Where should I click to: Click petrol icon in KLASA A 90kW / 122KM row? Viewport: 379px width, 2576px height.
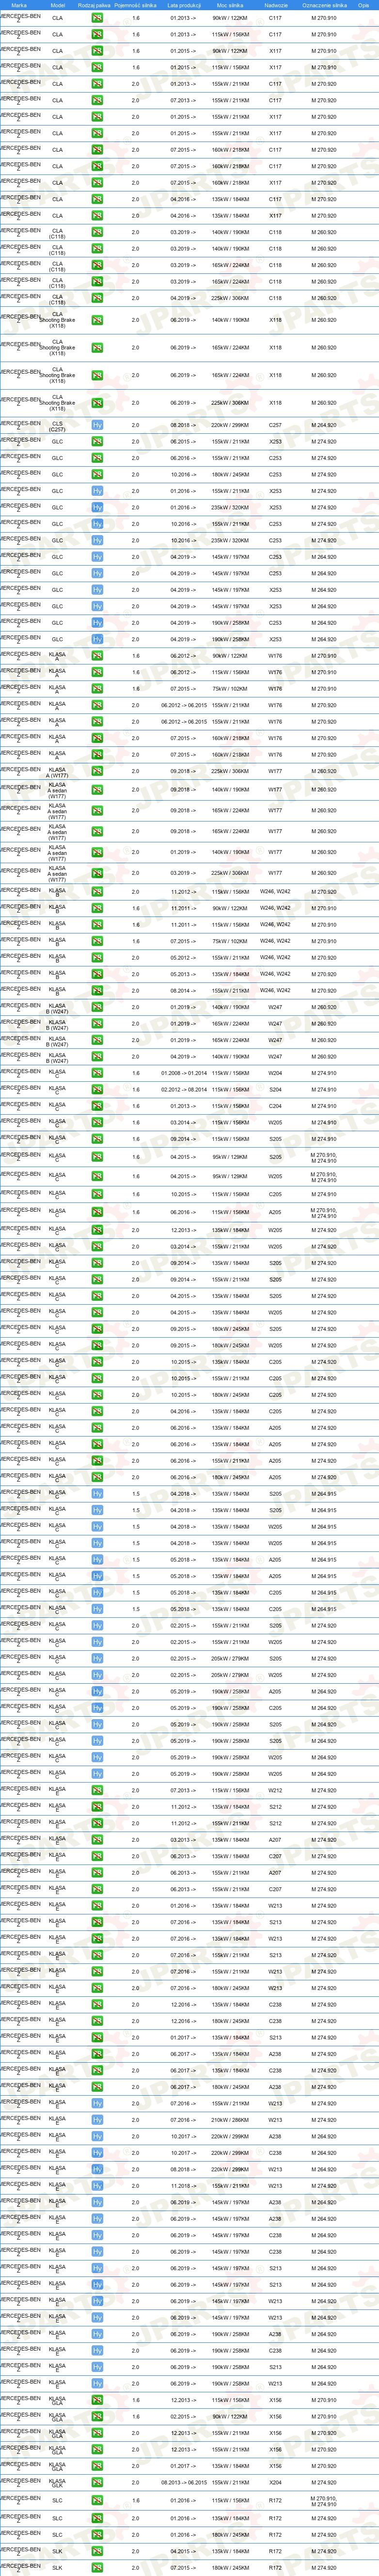coord(97,656)
